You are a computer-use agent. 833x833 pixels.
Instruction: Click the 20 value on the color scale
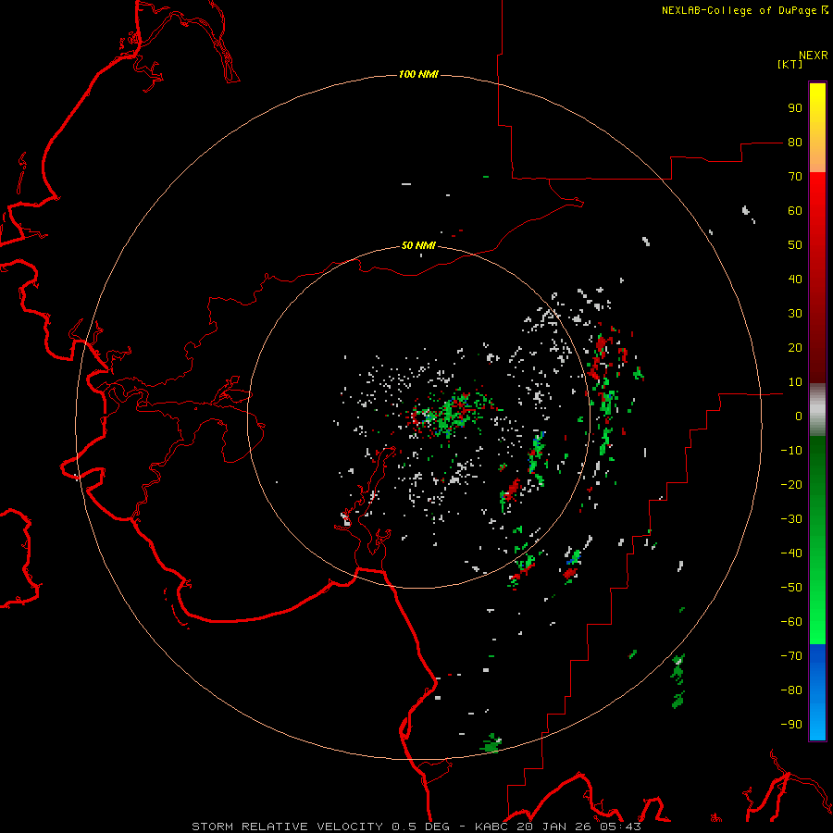tap(795, 347)
